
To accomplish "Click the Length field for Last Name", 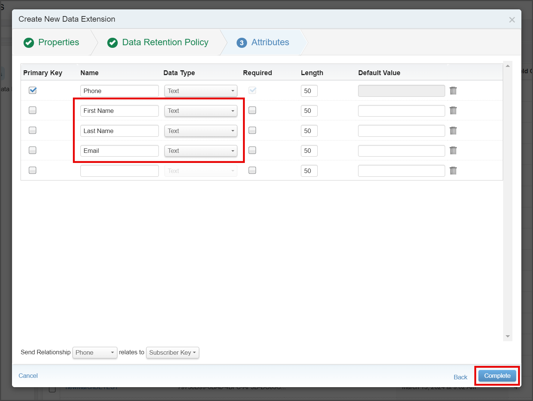I will pos(309,131).
